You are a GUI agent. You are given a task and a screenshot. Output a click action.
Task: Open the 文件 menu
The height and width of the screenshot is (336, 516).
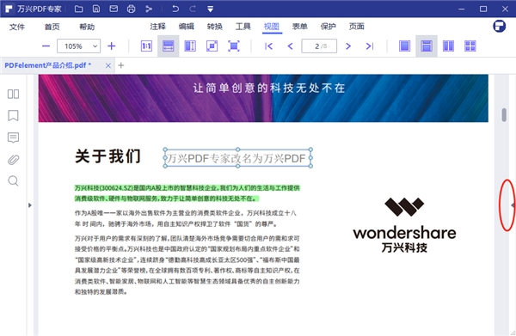click(17, 27)
